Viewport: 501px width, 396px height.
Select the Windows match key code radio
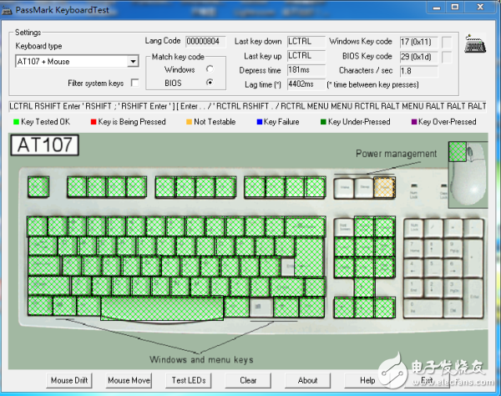point(210,69)
